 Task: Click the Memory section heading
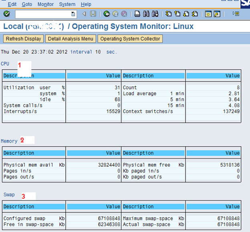(x=9, y=141)
